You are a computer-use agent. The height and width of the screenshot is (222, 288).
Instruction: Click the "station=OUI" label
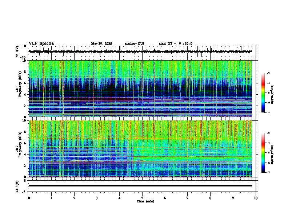point(135,44)
